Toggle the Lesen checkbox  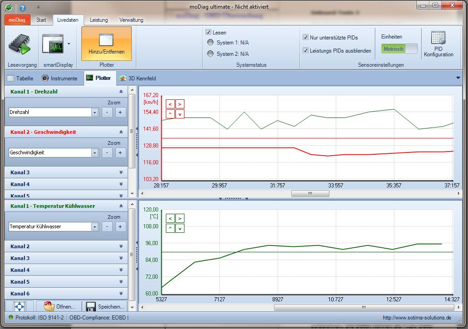(209, 33)
